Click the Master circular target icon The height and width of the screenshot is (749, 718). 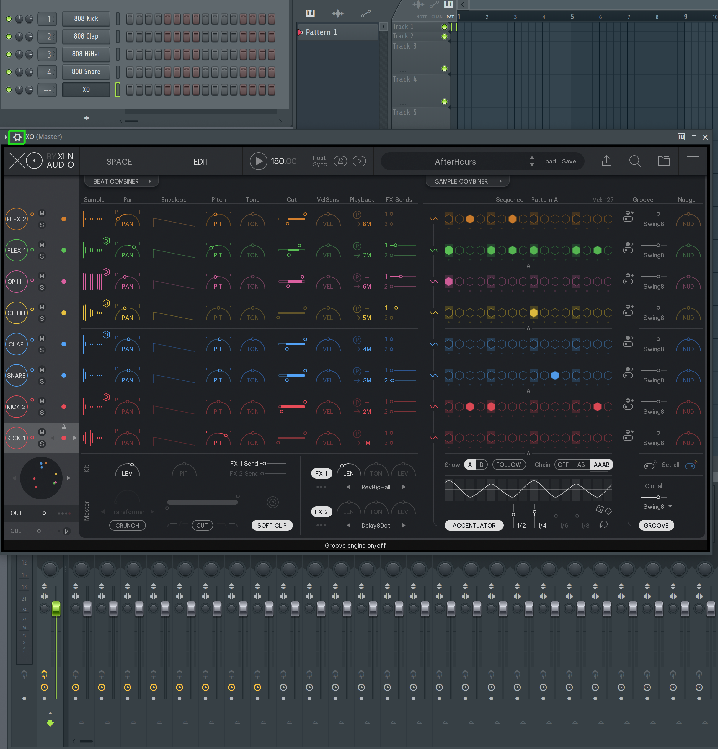pyautogui.click(x=272, y=502)
